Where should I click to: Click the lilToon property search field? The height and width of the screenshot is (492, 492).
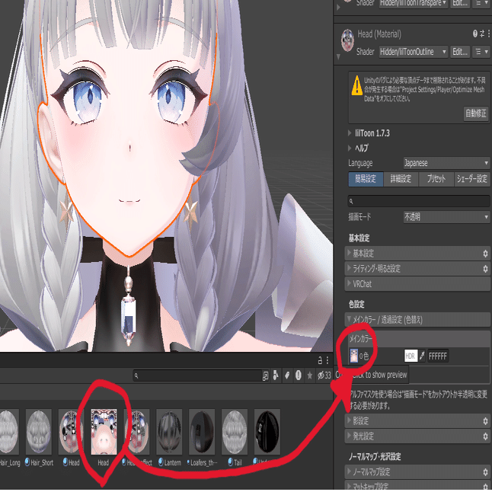pyautogui.click(x=419, y=201)
